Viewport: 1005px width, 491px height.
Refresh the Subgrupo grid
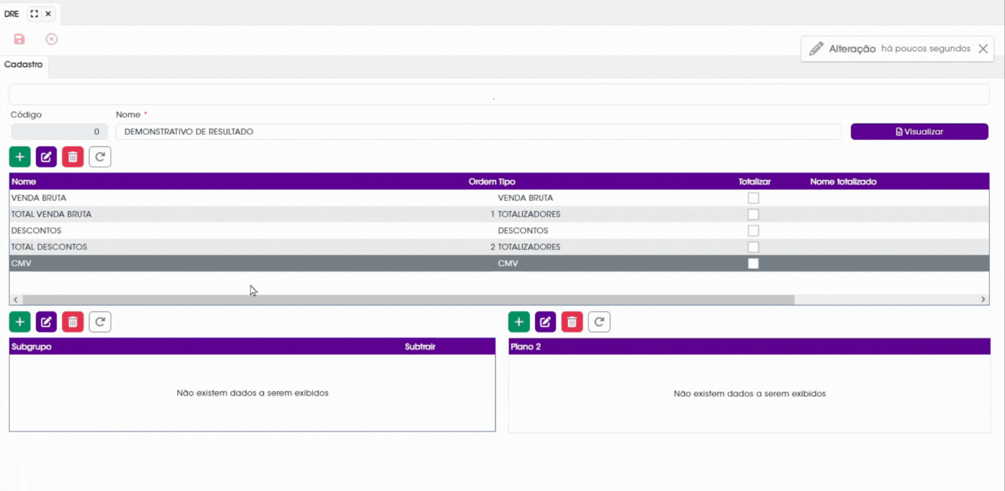100,322
